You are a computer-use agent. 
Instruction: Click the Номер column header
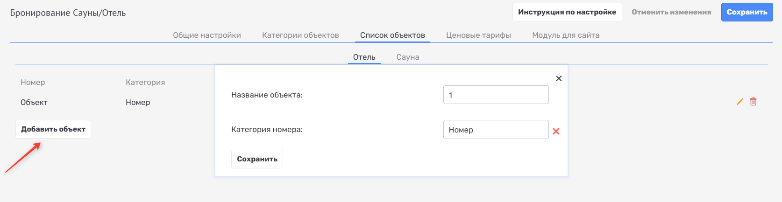(33, 82)
